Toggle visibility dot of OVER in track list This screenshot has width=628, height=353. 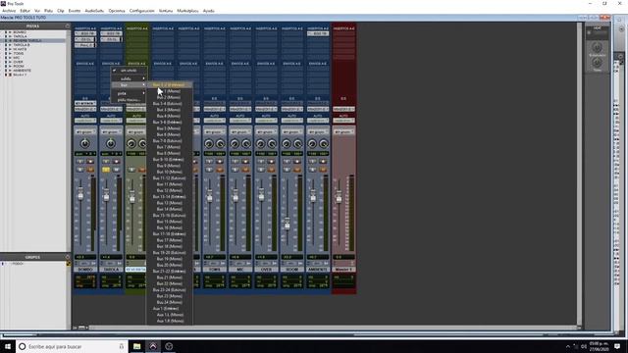(6, 62)
